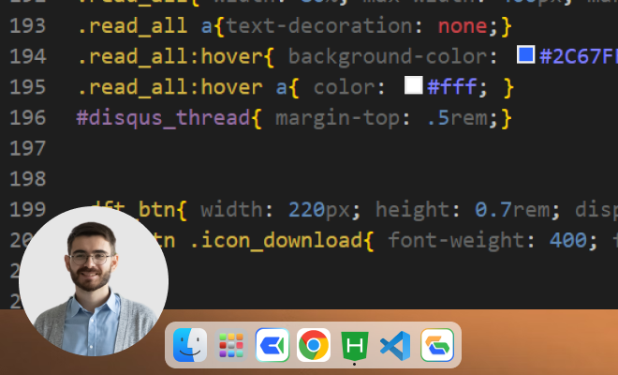Launch the rightmost dock app icon
This screenshot has width=618, height=375.
tap(436, 346)
